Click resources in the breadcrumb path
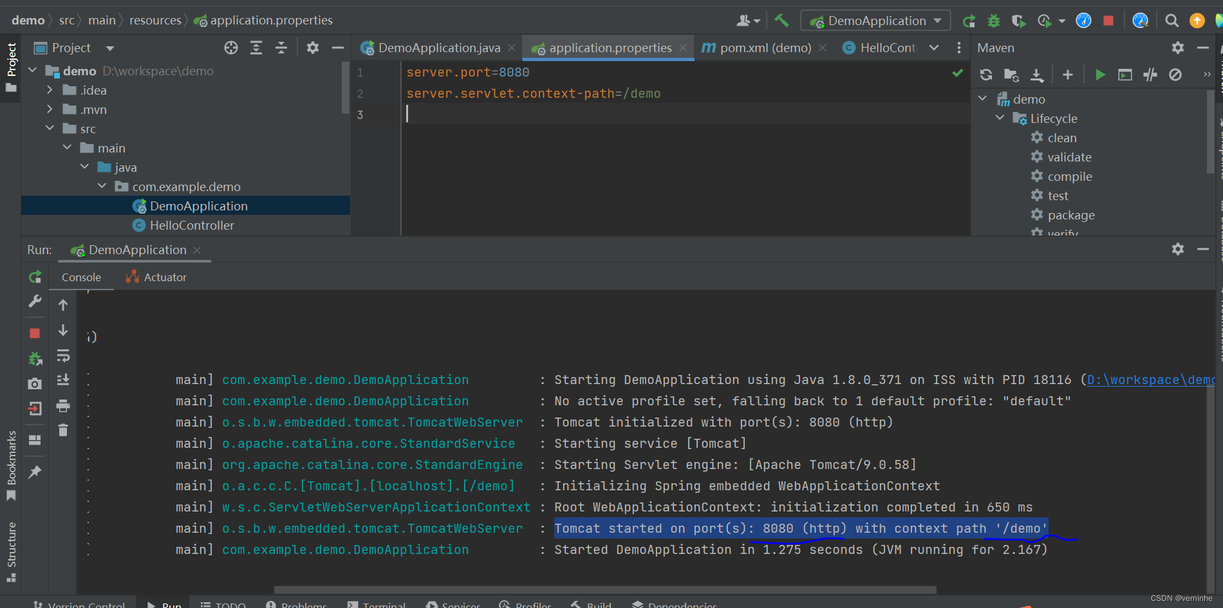This screenshot has height=608, width=1223. coord(155,20)
